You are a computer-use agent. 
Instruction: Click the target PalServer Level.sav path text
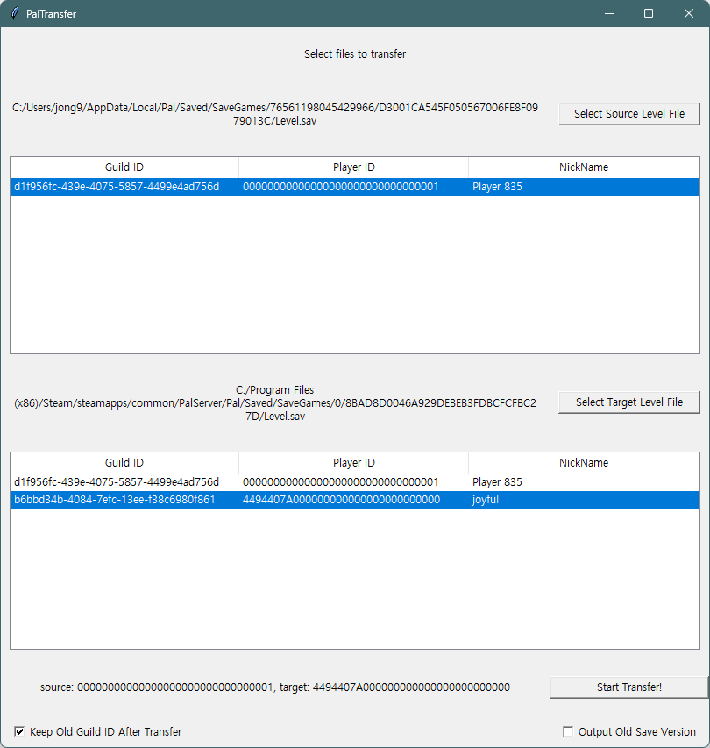(x=275, y=402)
